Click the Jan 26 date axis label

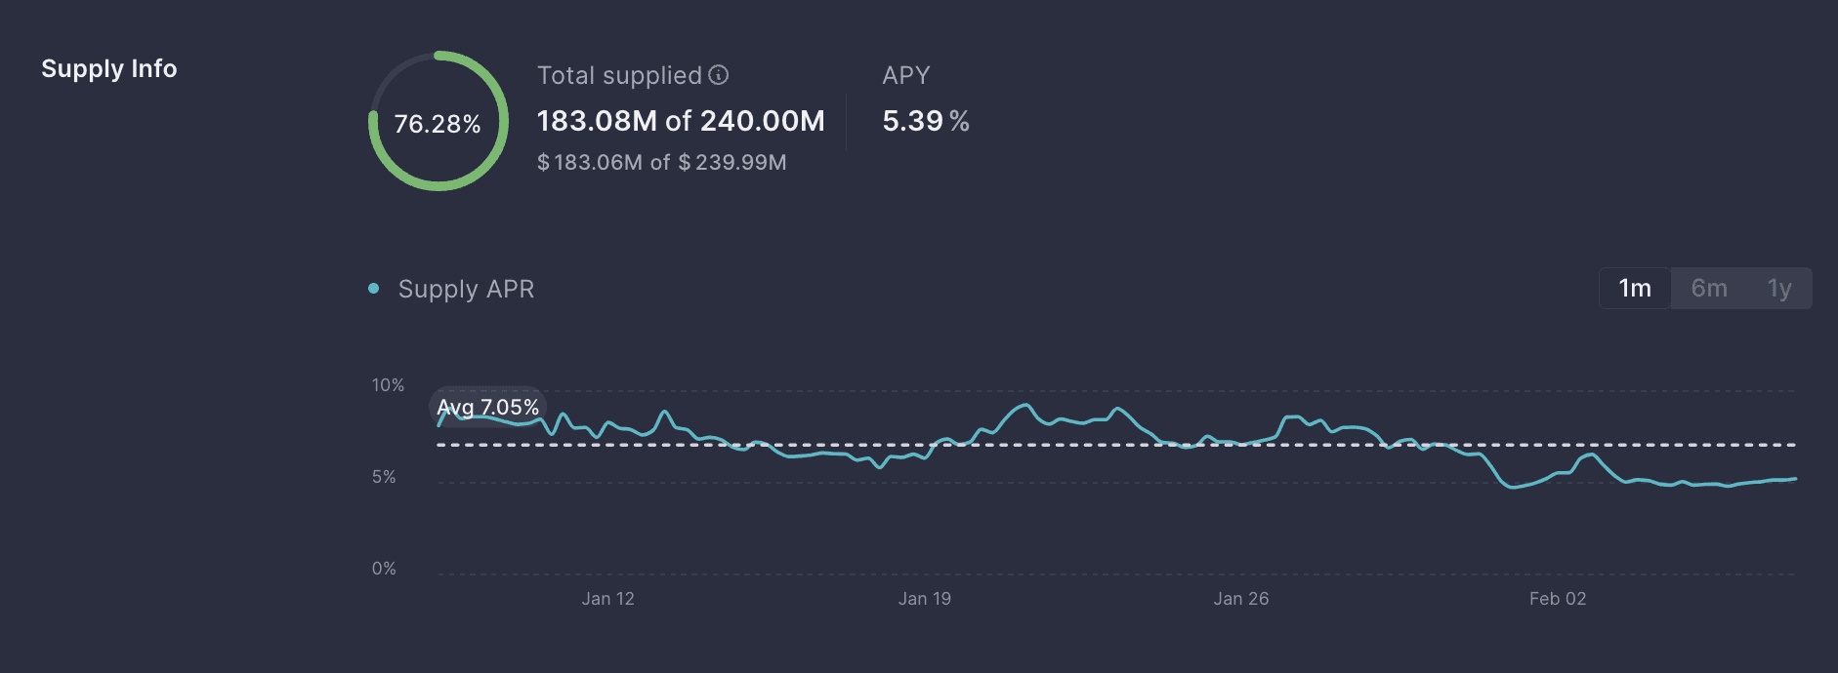[x=1240, y=599]
